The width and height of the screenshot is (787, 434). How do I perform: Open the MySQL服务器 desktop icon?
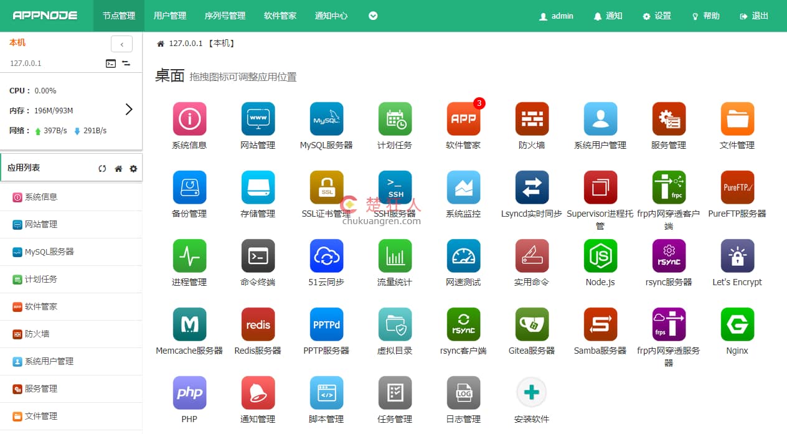[326, 119]
